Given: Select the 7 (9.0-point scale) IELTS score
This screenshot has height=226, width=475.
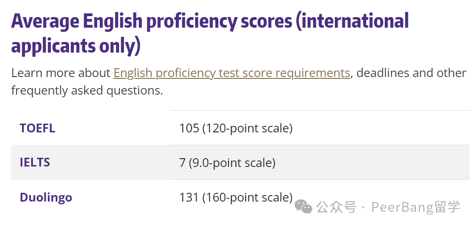Looking at the screenshot, I should [227, 163].
